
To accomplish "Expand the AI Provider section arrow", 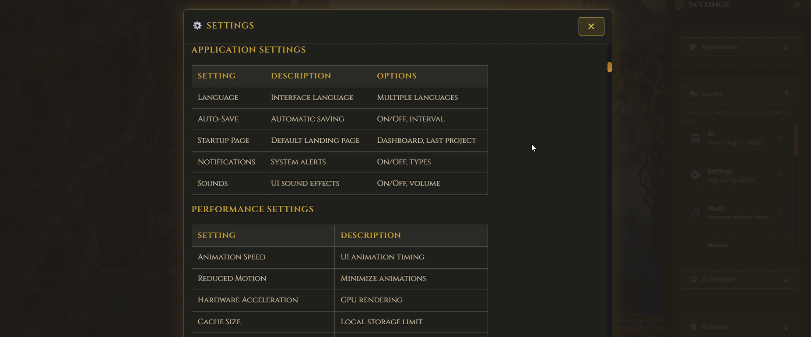I will click(786, 280).
